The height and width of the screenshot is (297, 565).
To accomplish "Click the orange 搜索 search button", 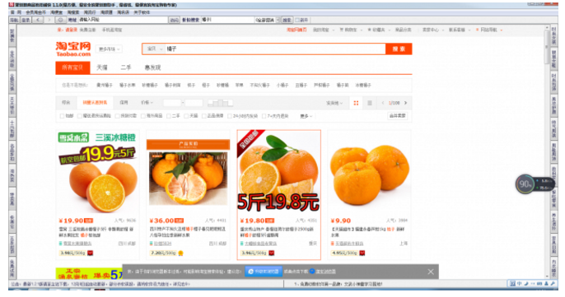I will tap(399, 49).
